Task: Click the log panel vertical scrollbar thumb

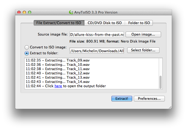Action: (161, 82)
